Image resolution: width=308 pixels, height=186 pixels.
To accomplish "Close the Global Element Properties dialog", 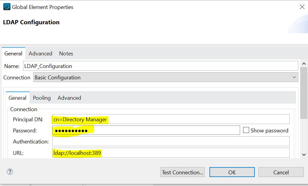I will pos(302,7).
